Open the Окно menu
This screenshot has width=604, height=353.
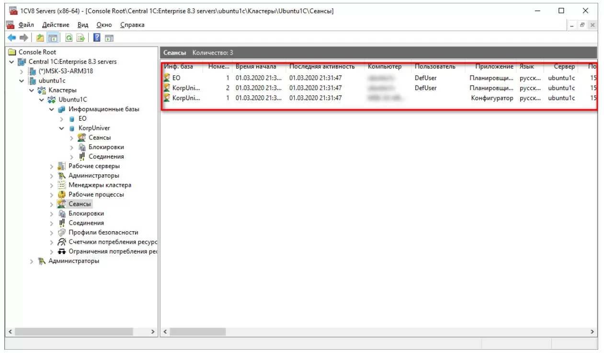point(104,25)
